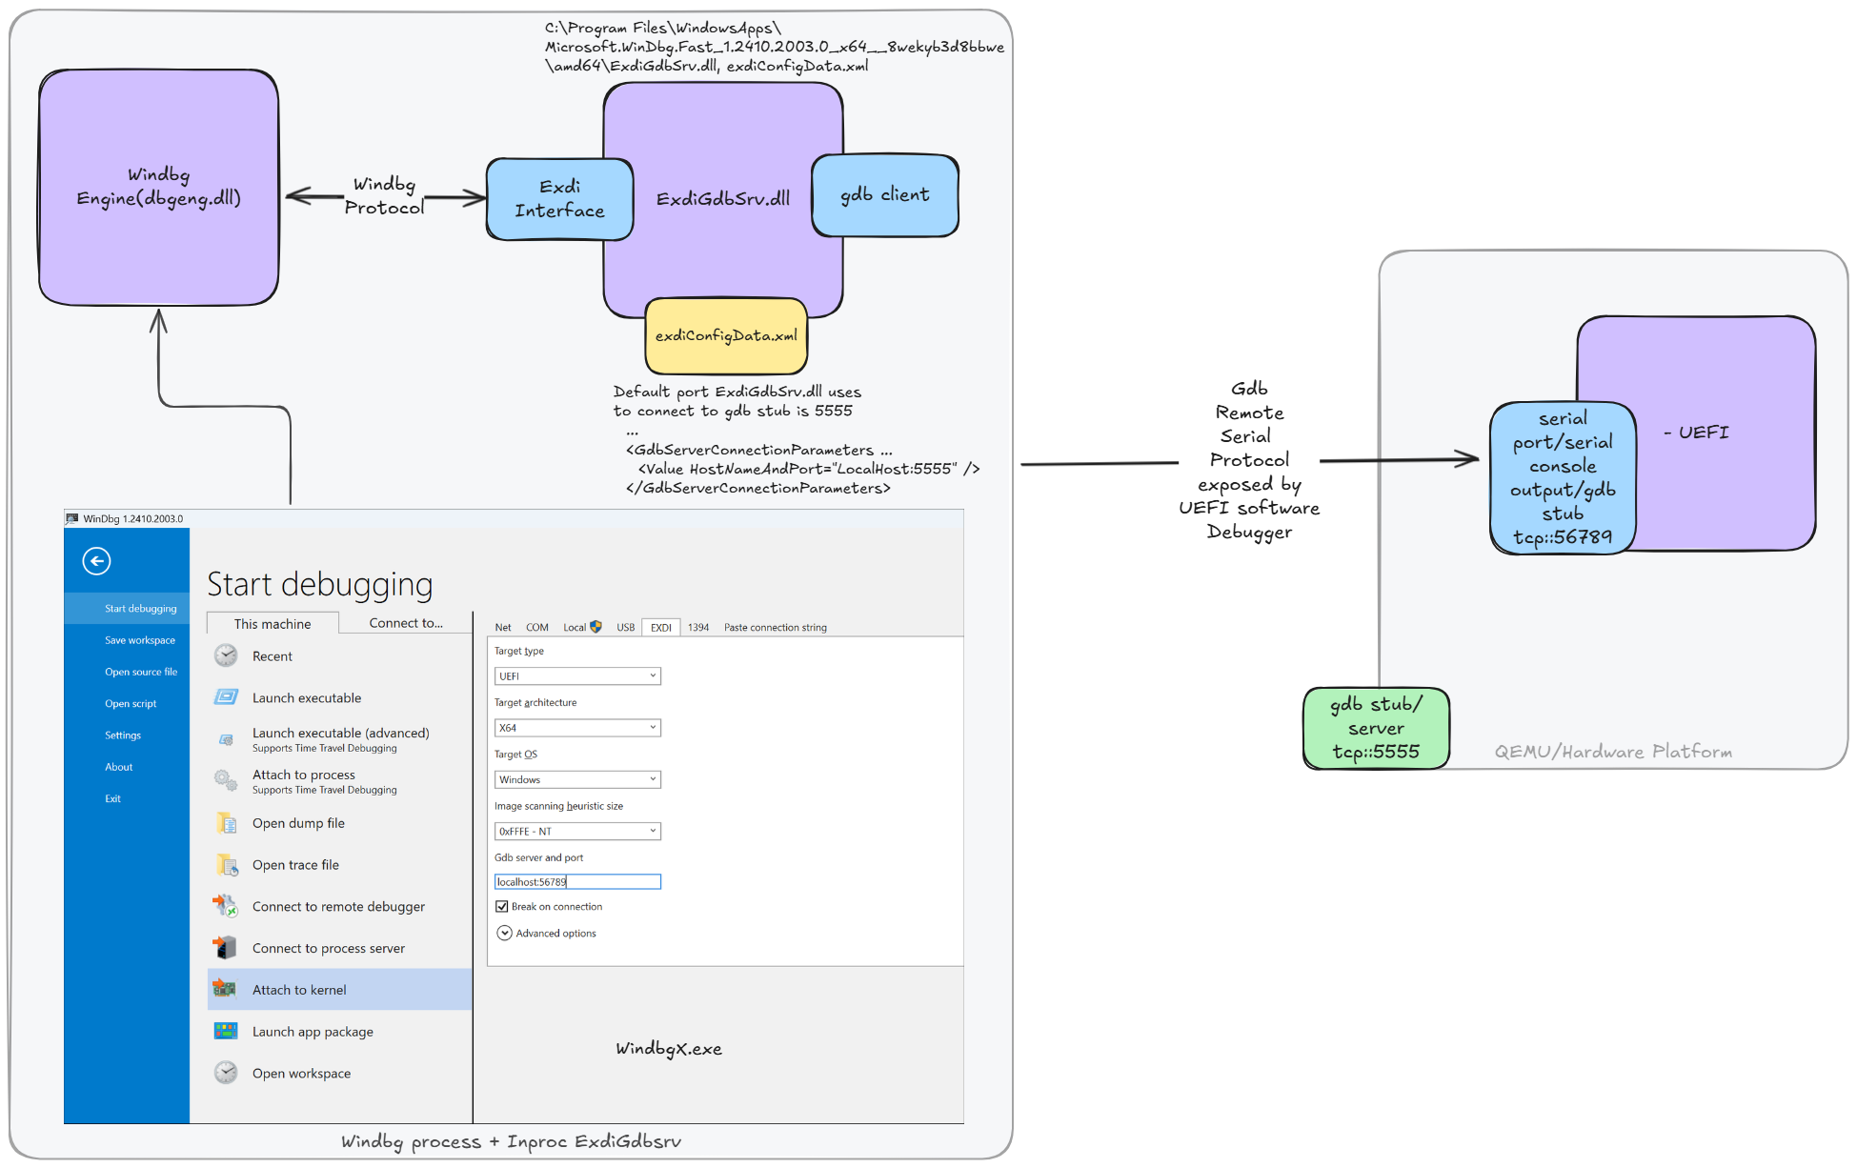The height and width of the screenshot is (1168, 1857).
Task: Click the Recent clock icon
Action: pyautogui.click(x=226, y=655)
